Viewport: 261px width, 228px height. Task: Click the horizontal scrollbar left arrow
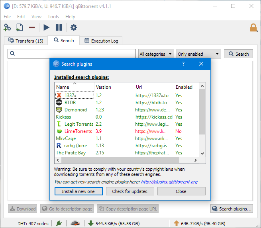(58, 160)
